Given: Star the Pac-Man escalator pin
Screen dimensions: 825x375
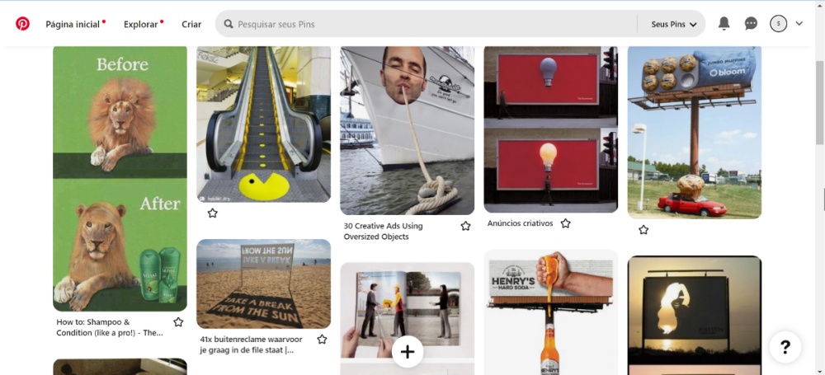Looking at the screenshot, I should 212,213.
